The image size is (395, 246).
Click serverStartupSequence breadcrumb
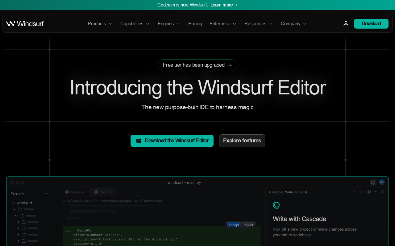point(119,200)
